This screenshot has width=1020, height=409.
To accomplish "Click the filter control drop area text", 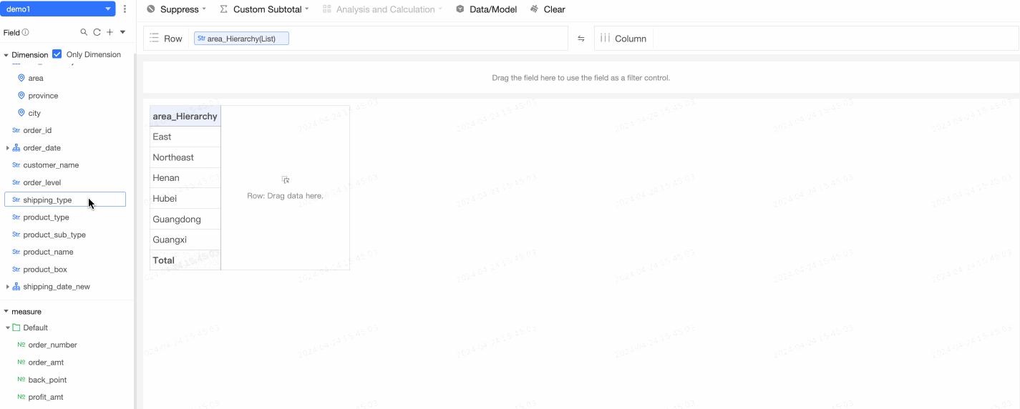I will coord(581,78).
